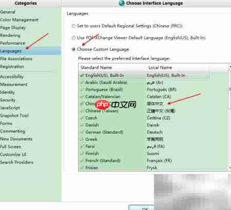This screenshot has height=210, width=231.
Task: Choose French (Standard) language
Action: tap(103, 160)
